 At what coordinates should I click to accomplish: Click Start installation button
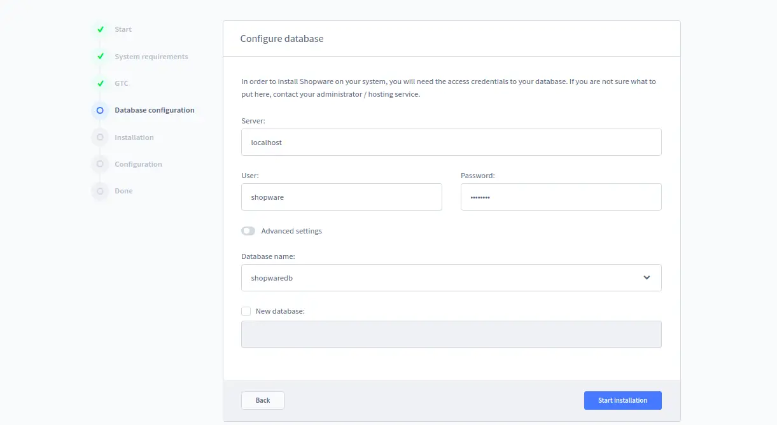coord(622,400)
